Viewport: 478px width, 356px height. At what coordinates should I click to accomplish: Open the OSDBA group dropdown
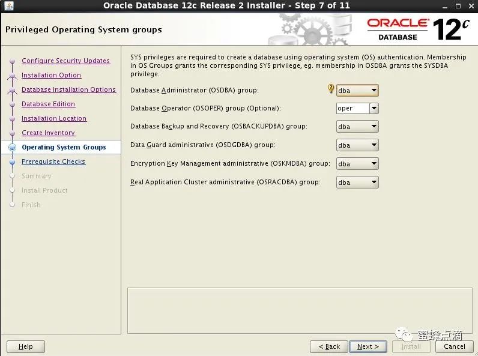click(x=357, y=91)
